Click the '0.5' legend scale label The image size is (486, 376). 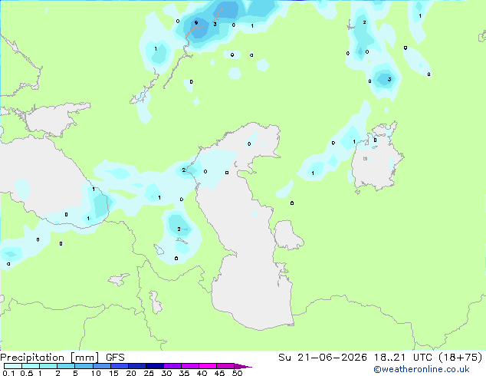pos(27,373)
